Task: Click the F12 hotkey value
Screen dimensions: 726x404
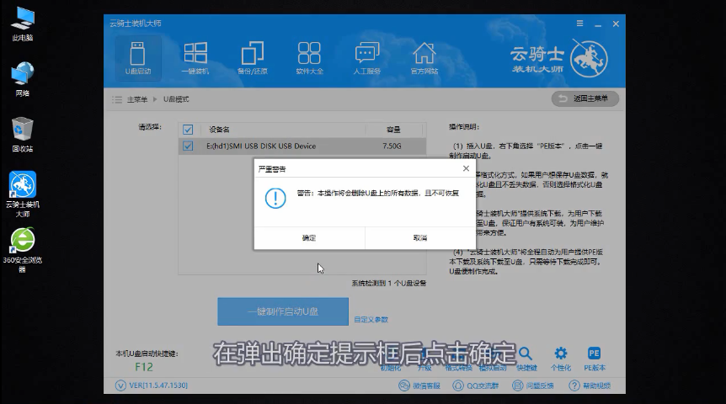Action: coord(144,368)
